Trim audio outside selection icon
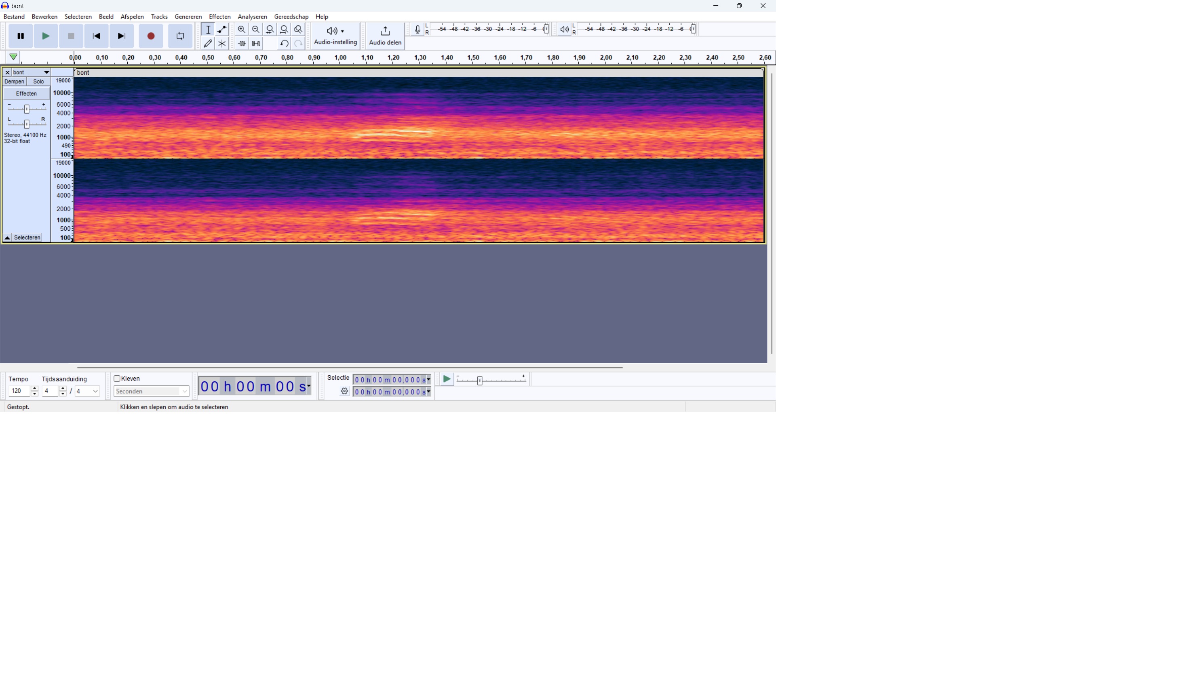The image size is (1185, 686). tap(242, 44)
